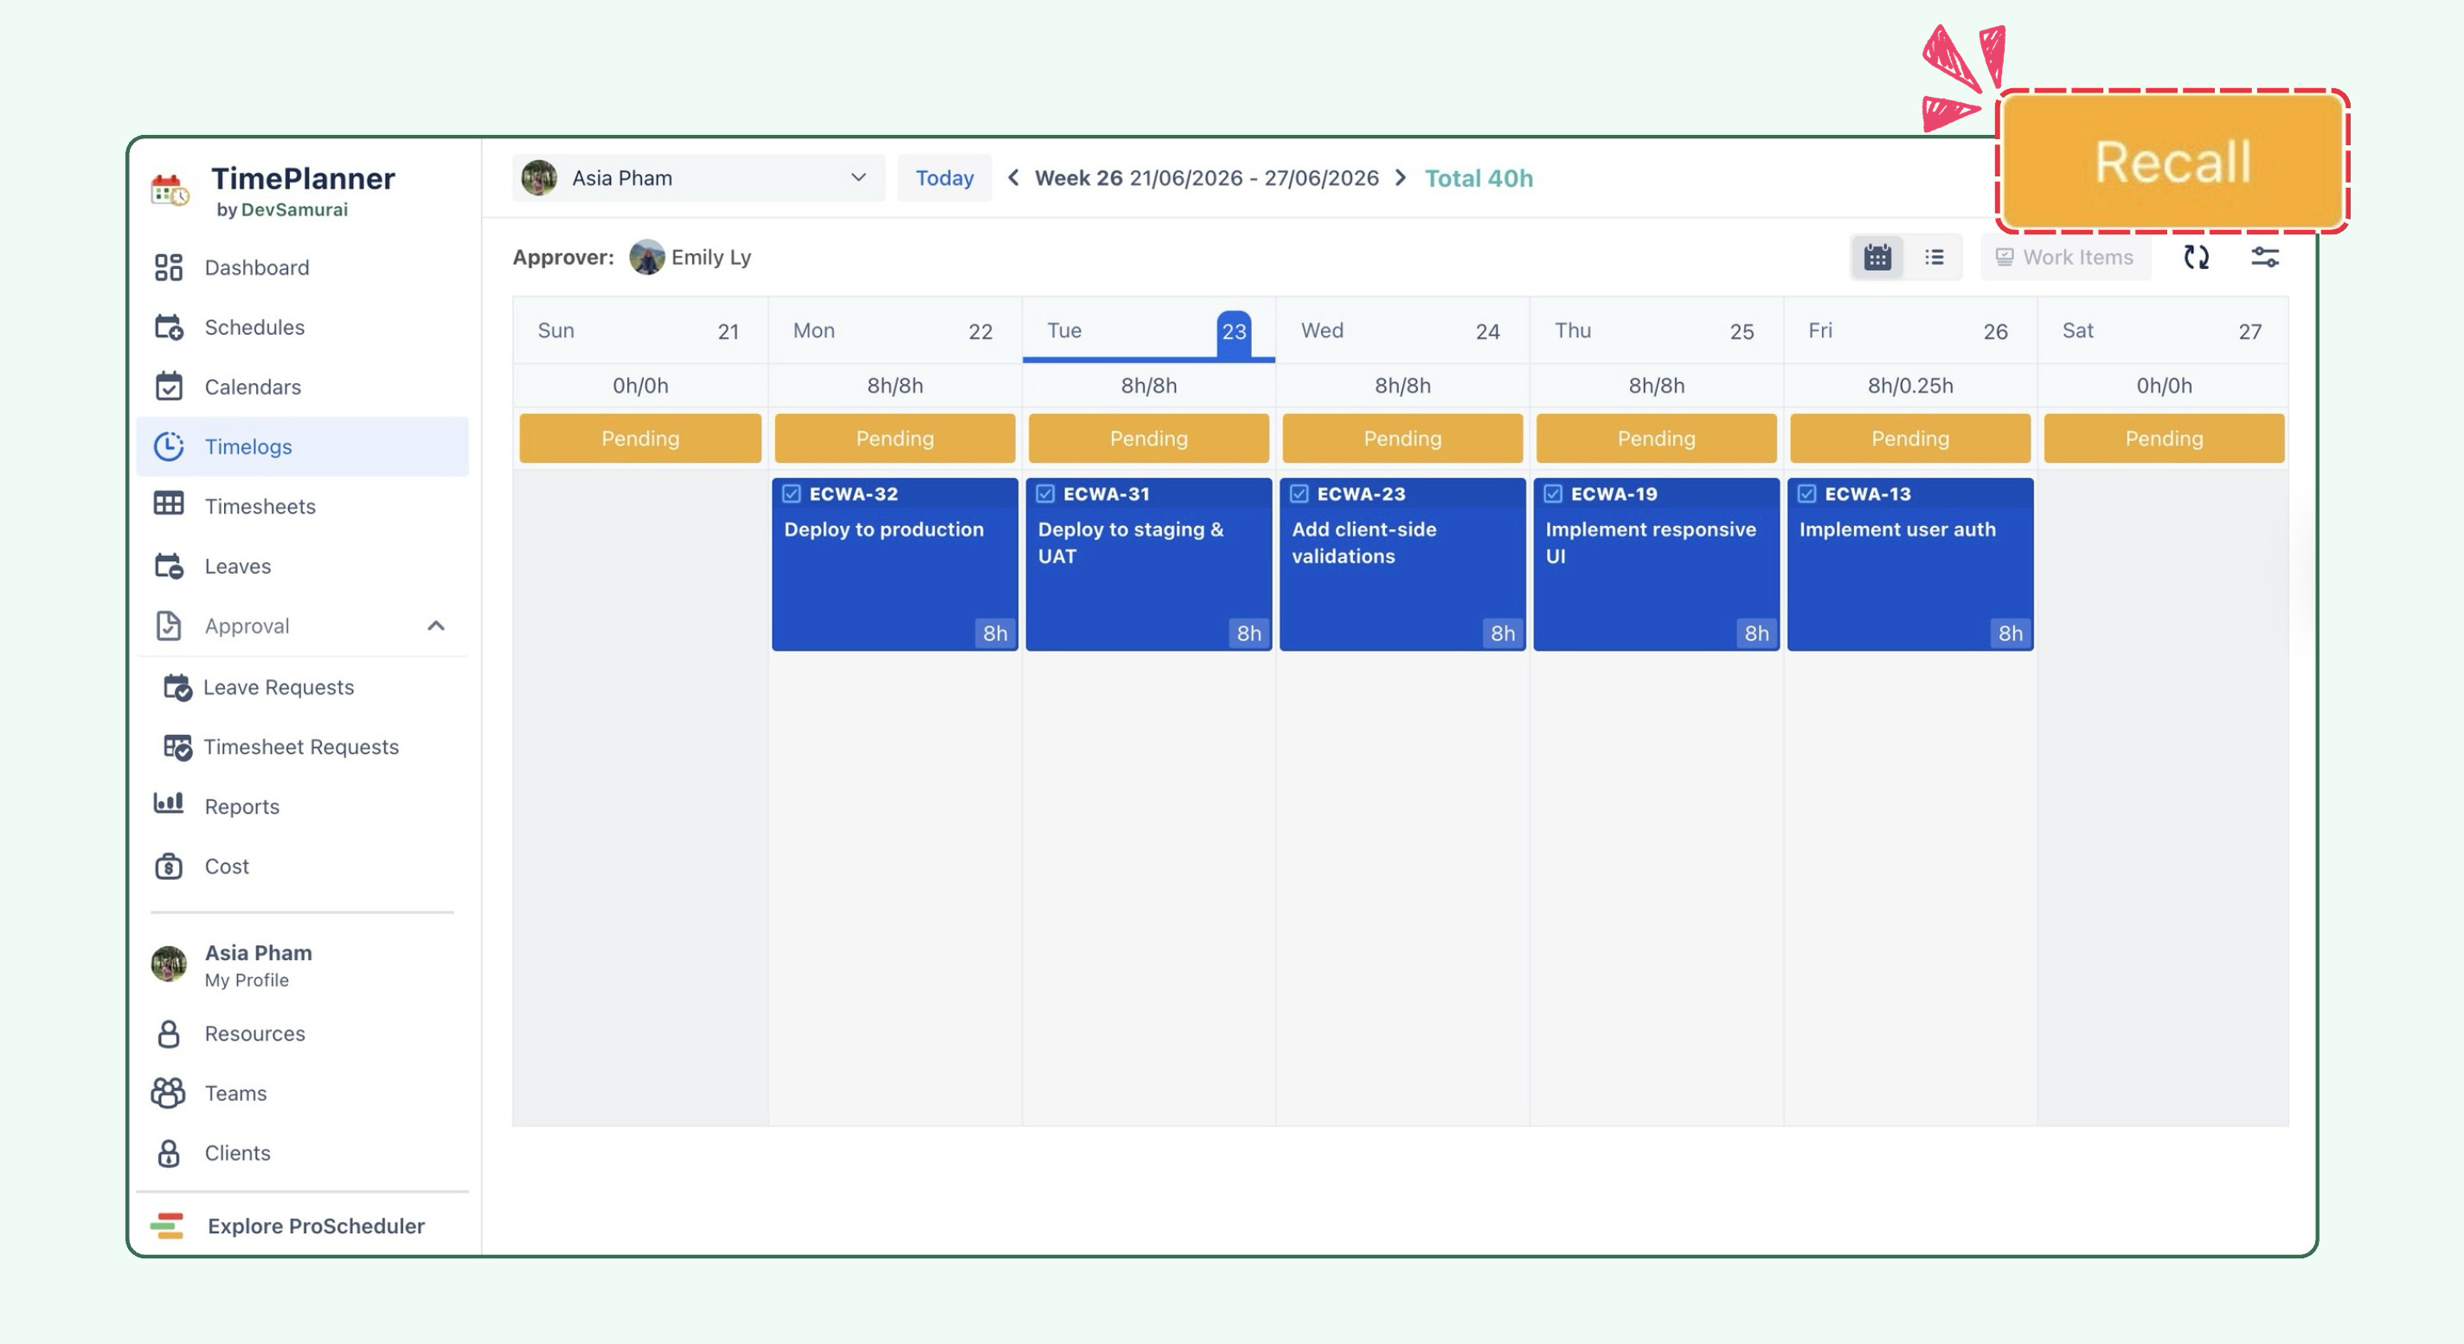This screenshot has height=1344, width=2464.
Task: Click Week 26 date range text
Action: pyautogui.click(x=1206, y=178)
